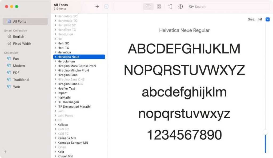This screenshot has height=158, width=273.
Task: Expand the Impact font family
Action: [x=55, y=93]
